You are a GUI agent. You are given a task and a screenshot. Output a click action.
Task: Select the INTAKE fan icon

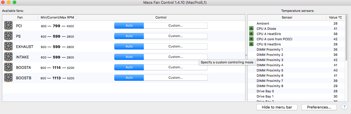coord(8,57)
